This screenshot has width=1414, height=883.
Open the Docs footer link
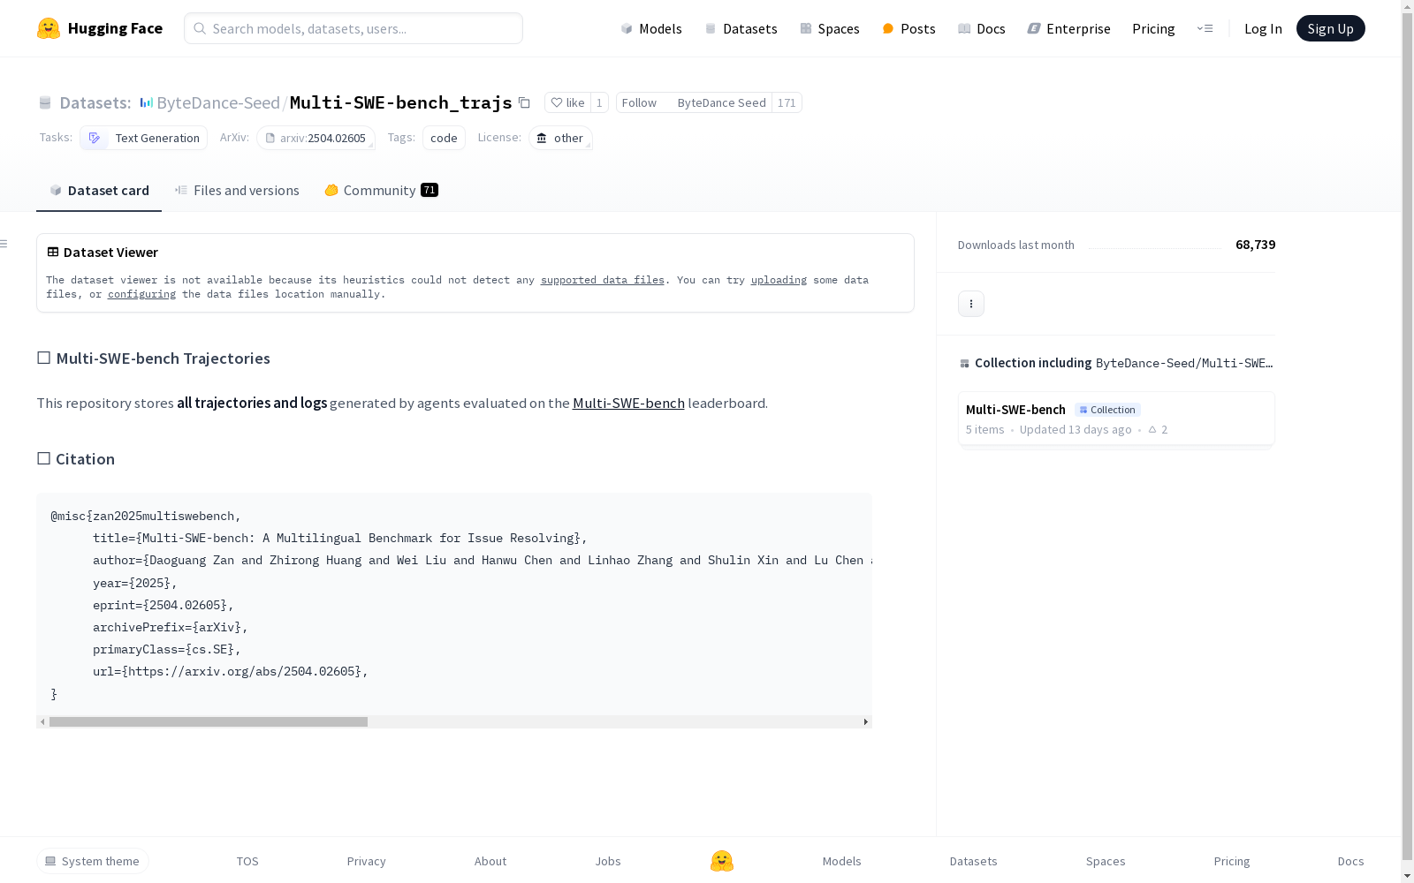(1350, 861)
